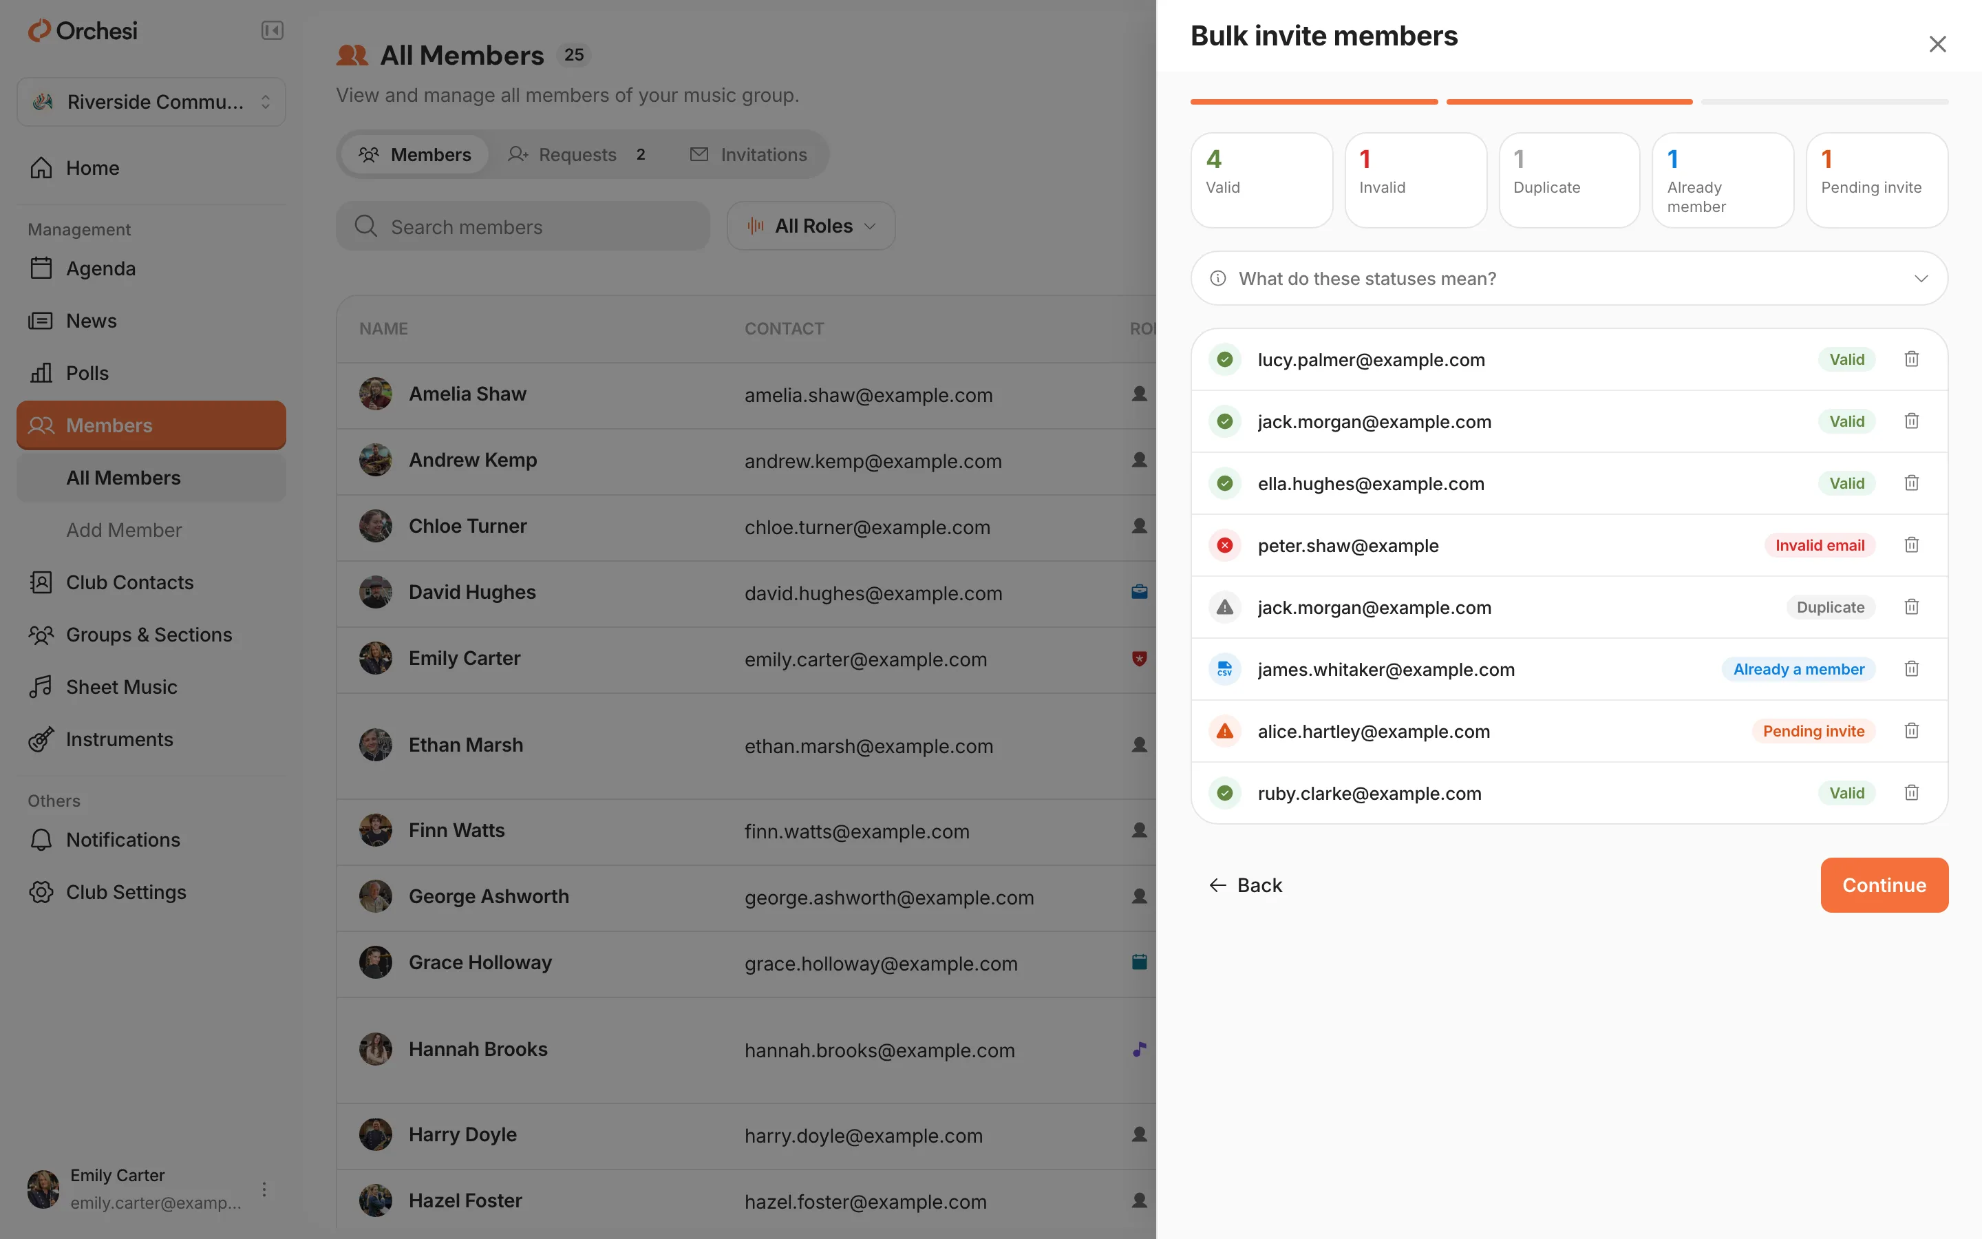This screenshot has height=1239, width=1982.
Task: Click green check icon beside ruby.clarke@example.com
Action: (x=1224, y=792)
